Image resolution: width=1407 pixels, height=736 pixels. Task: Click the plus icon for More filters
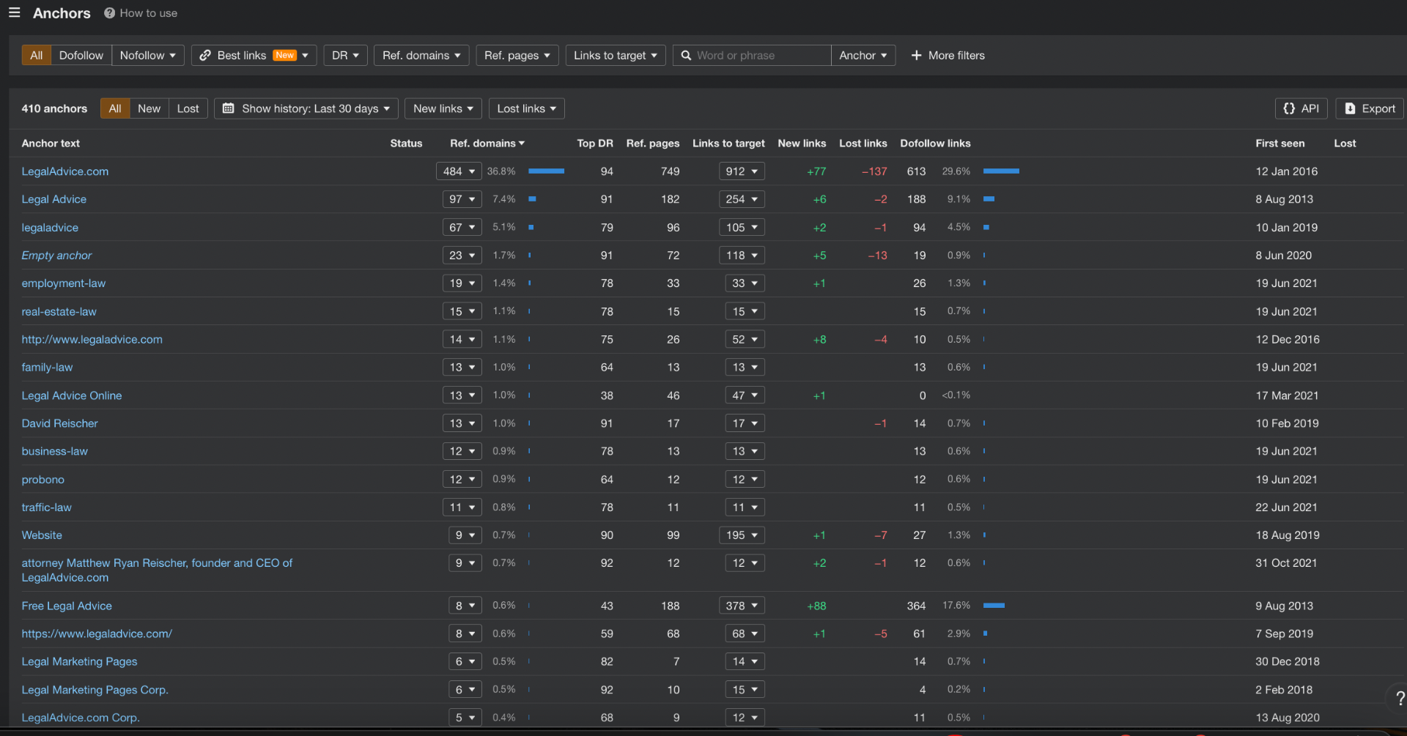[x=916, y=56]
